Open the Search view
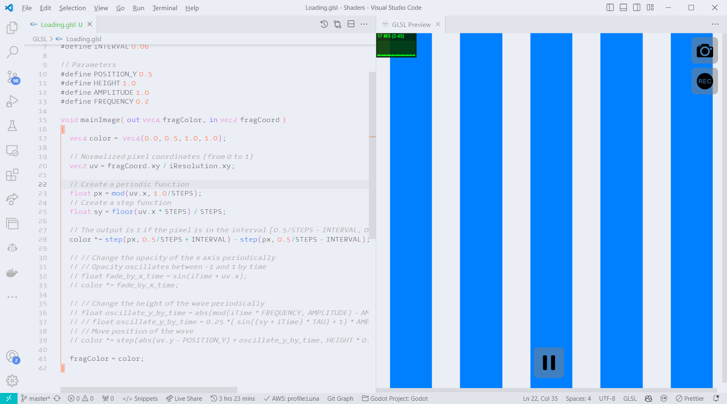The height and width of the screenshot is (404, 727). pos(12,52)
